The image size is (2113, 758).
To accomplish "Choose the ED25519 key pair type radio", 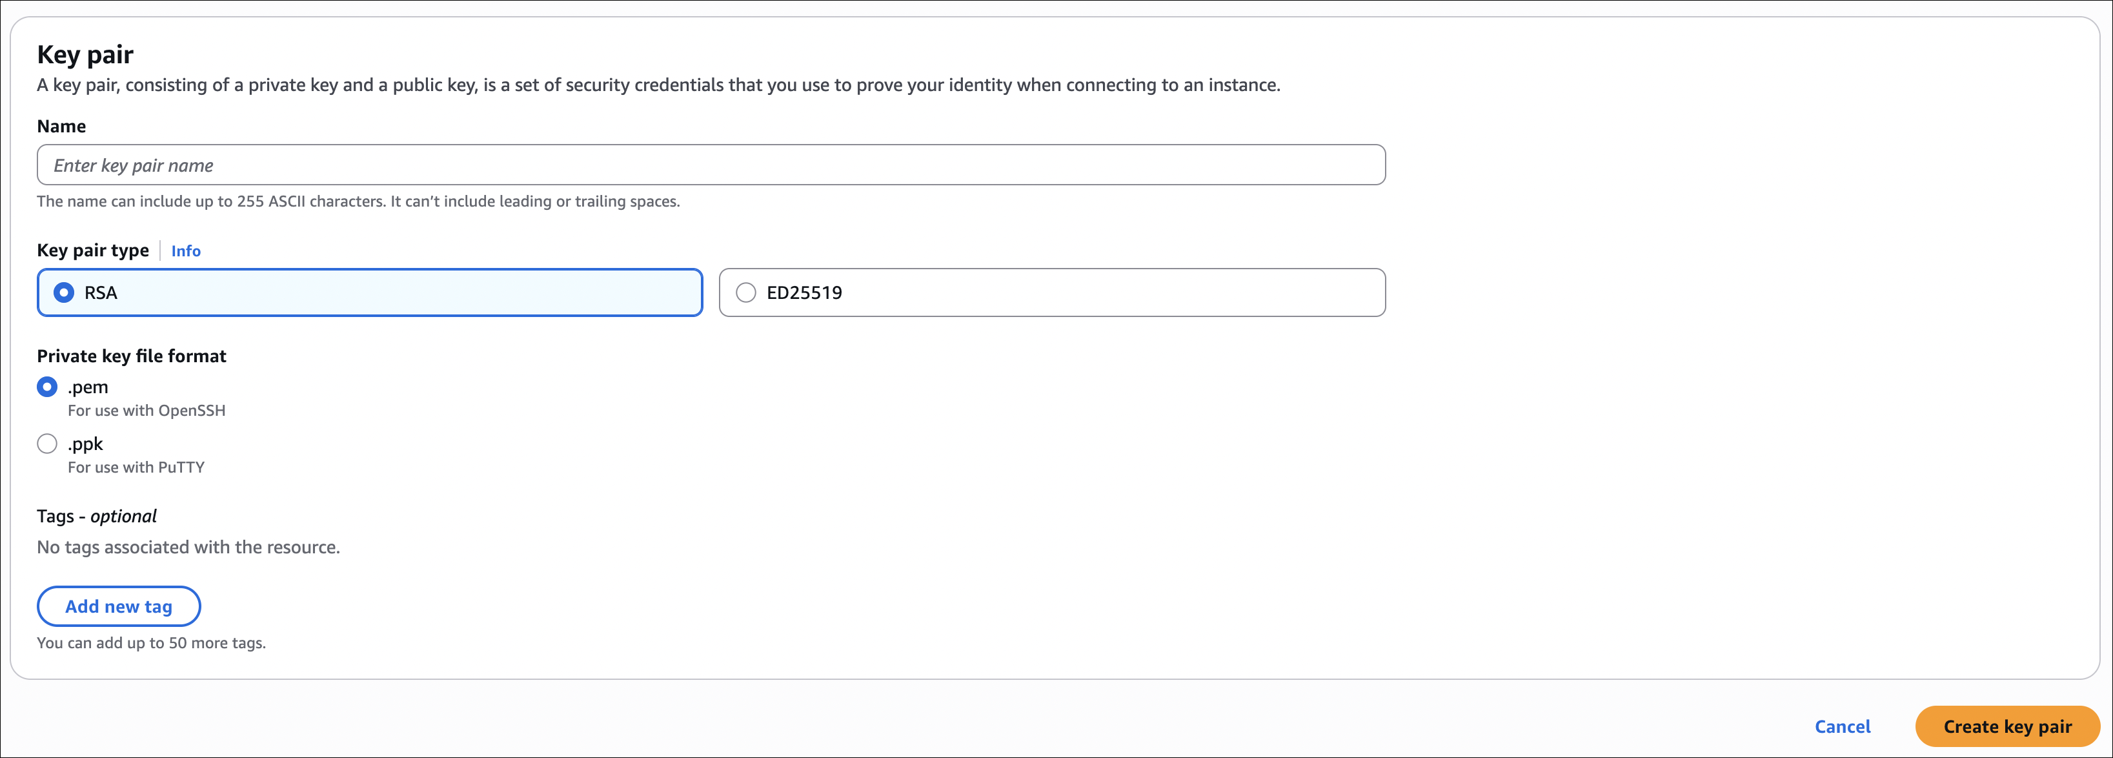I will point(745,293).
